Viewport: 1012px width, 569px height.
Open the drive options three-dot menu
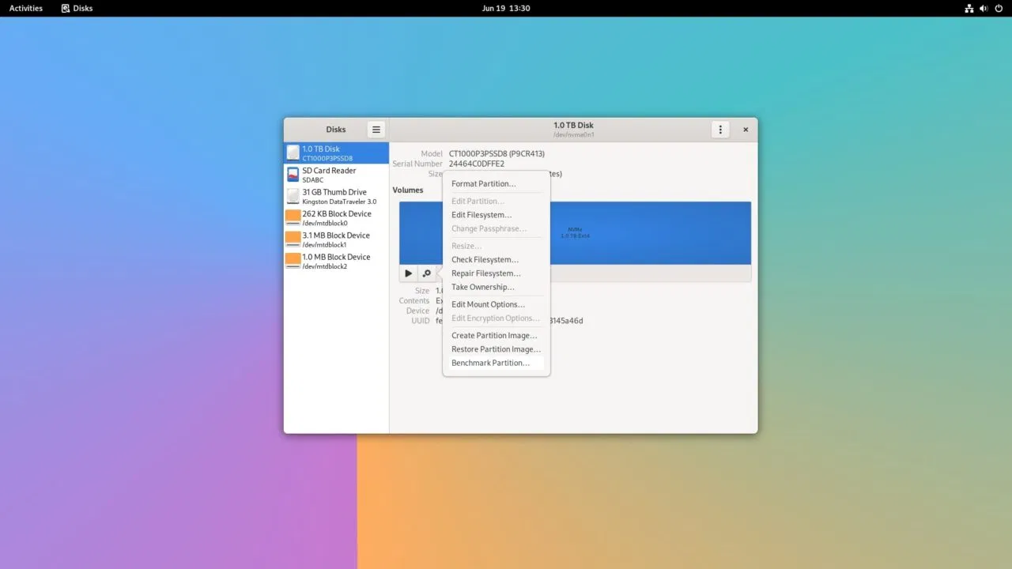tap(719, 130)
